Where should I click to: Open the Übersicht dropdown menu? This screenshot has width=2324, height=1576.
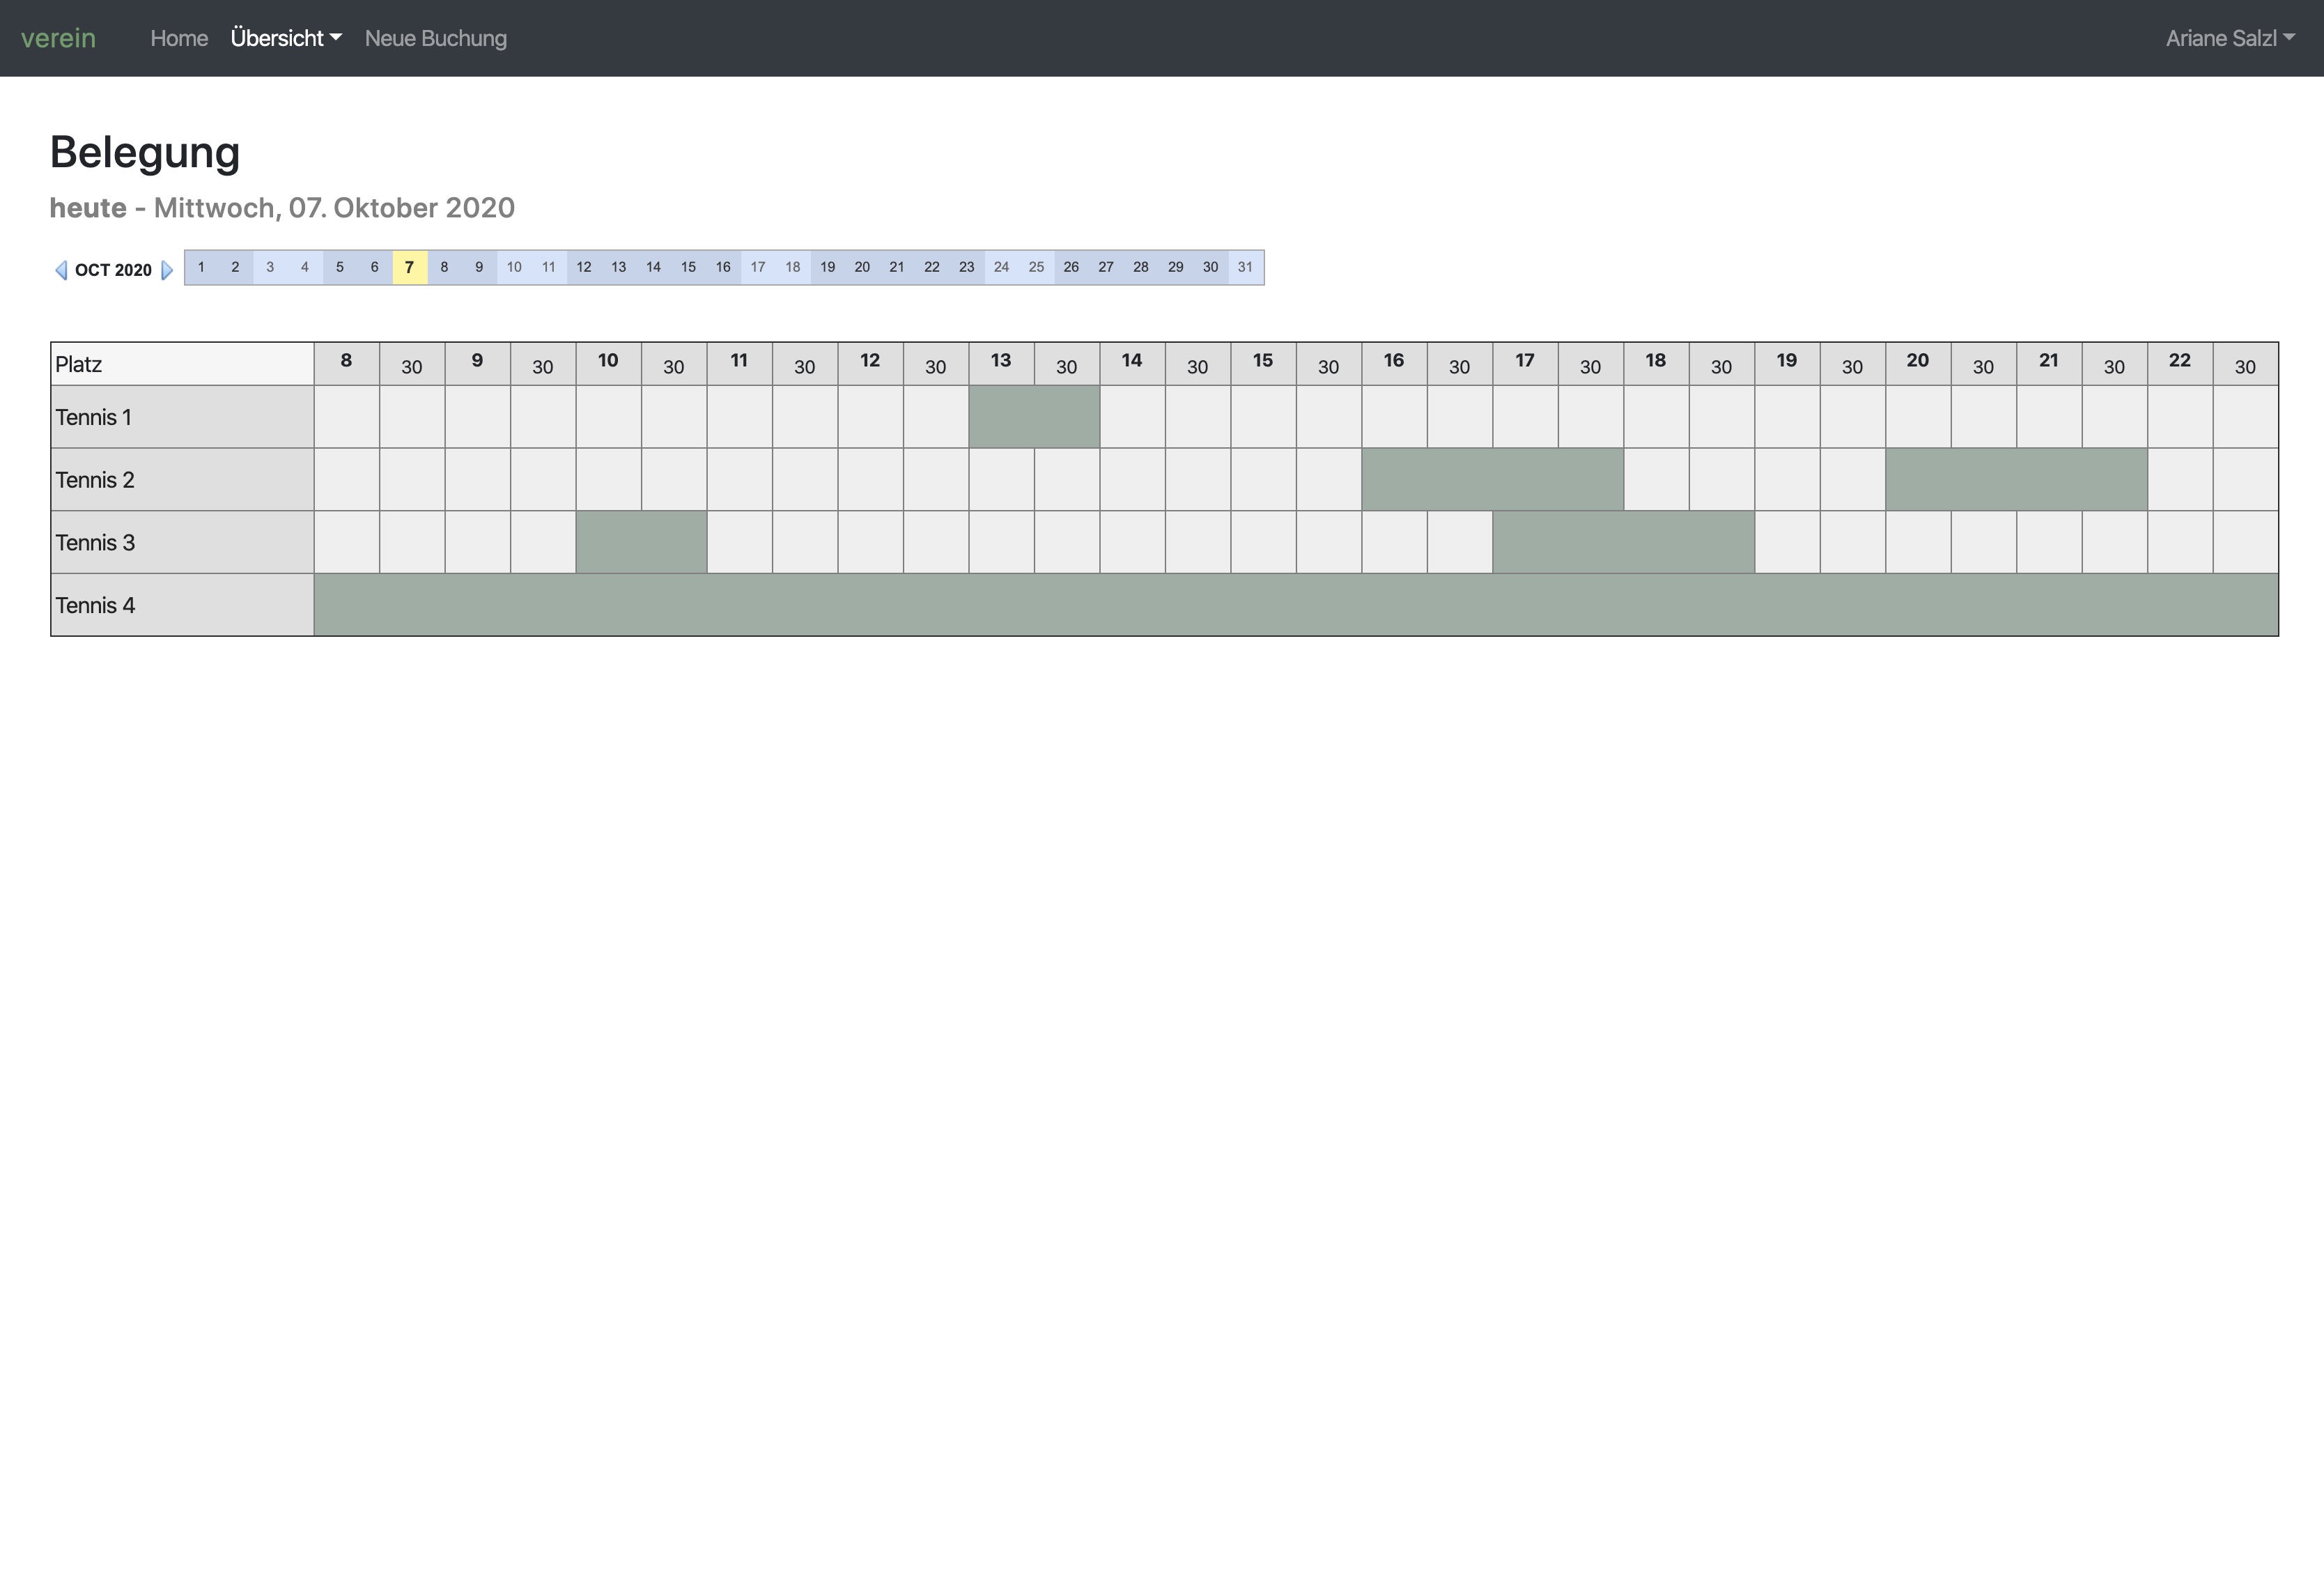click(x=286, y=38)
